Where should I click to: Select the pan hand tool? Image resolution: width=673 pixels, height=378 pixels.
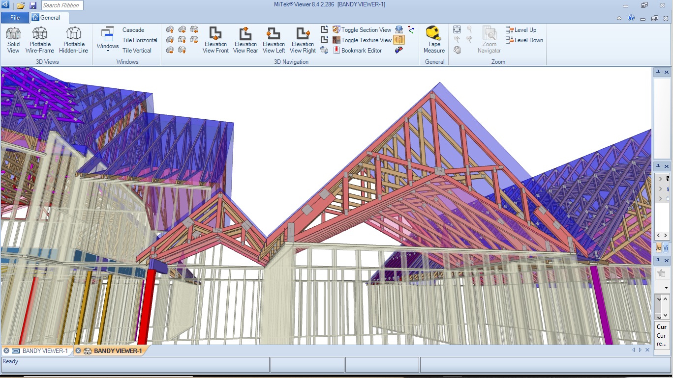click(x=457, y=50)
